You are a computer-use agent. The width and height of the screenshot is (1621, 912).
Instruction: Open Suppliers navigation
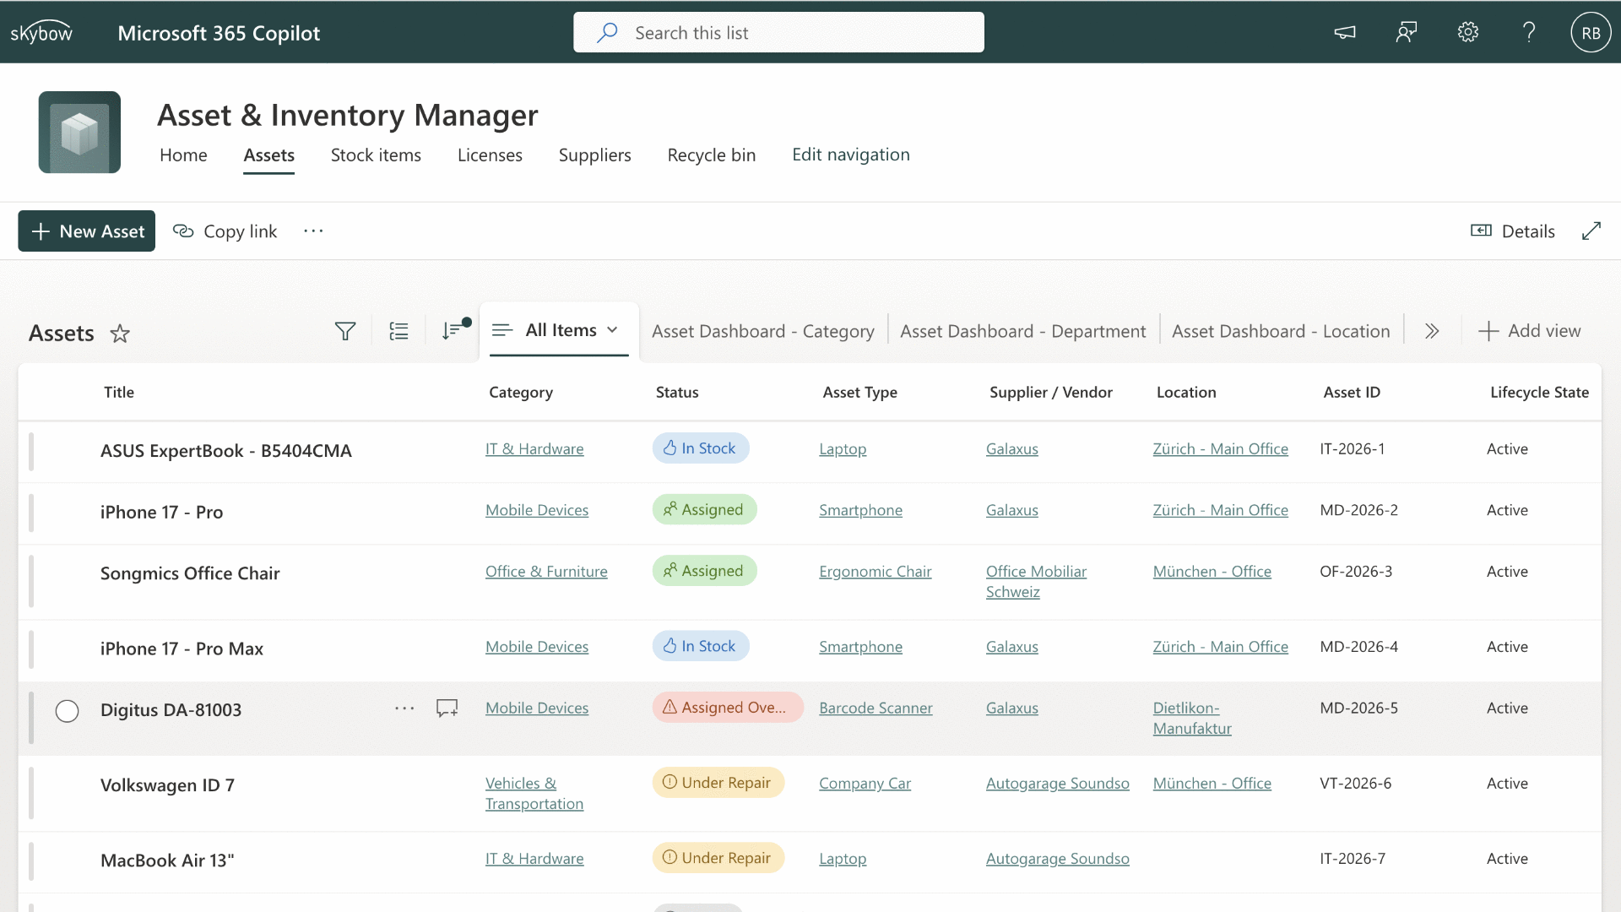(x=595, y=155)
